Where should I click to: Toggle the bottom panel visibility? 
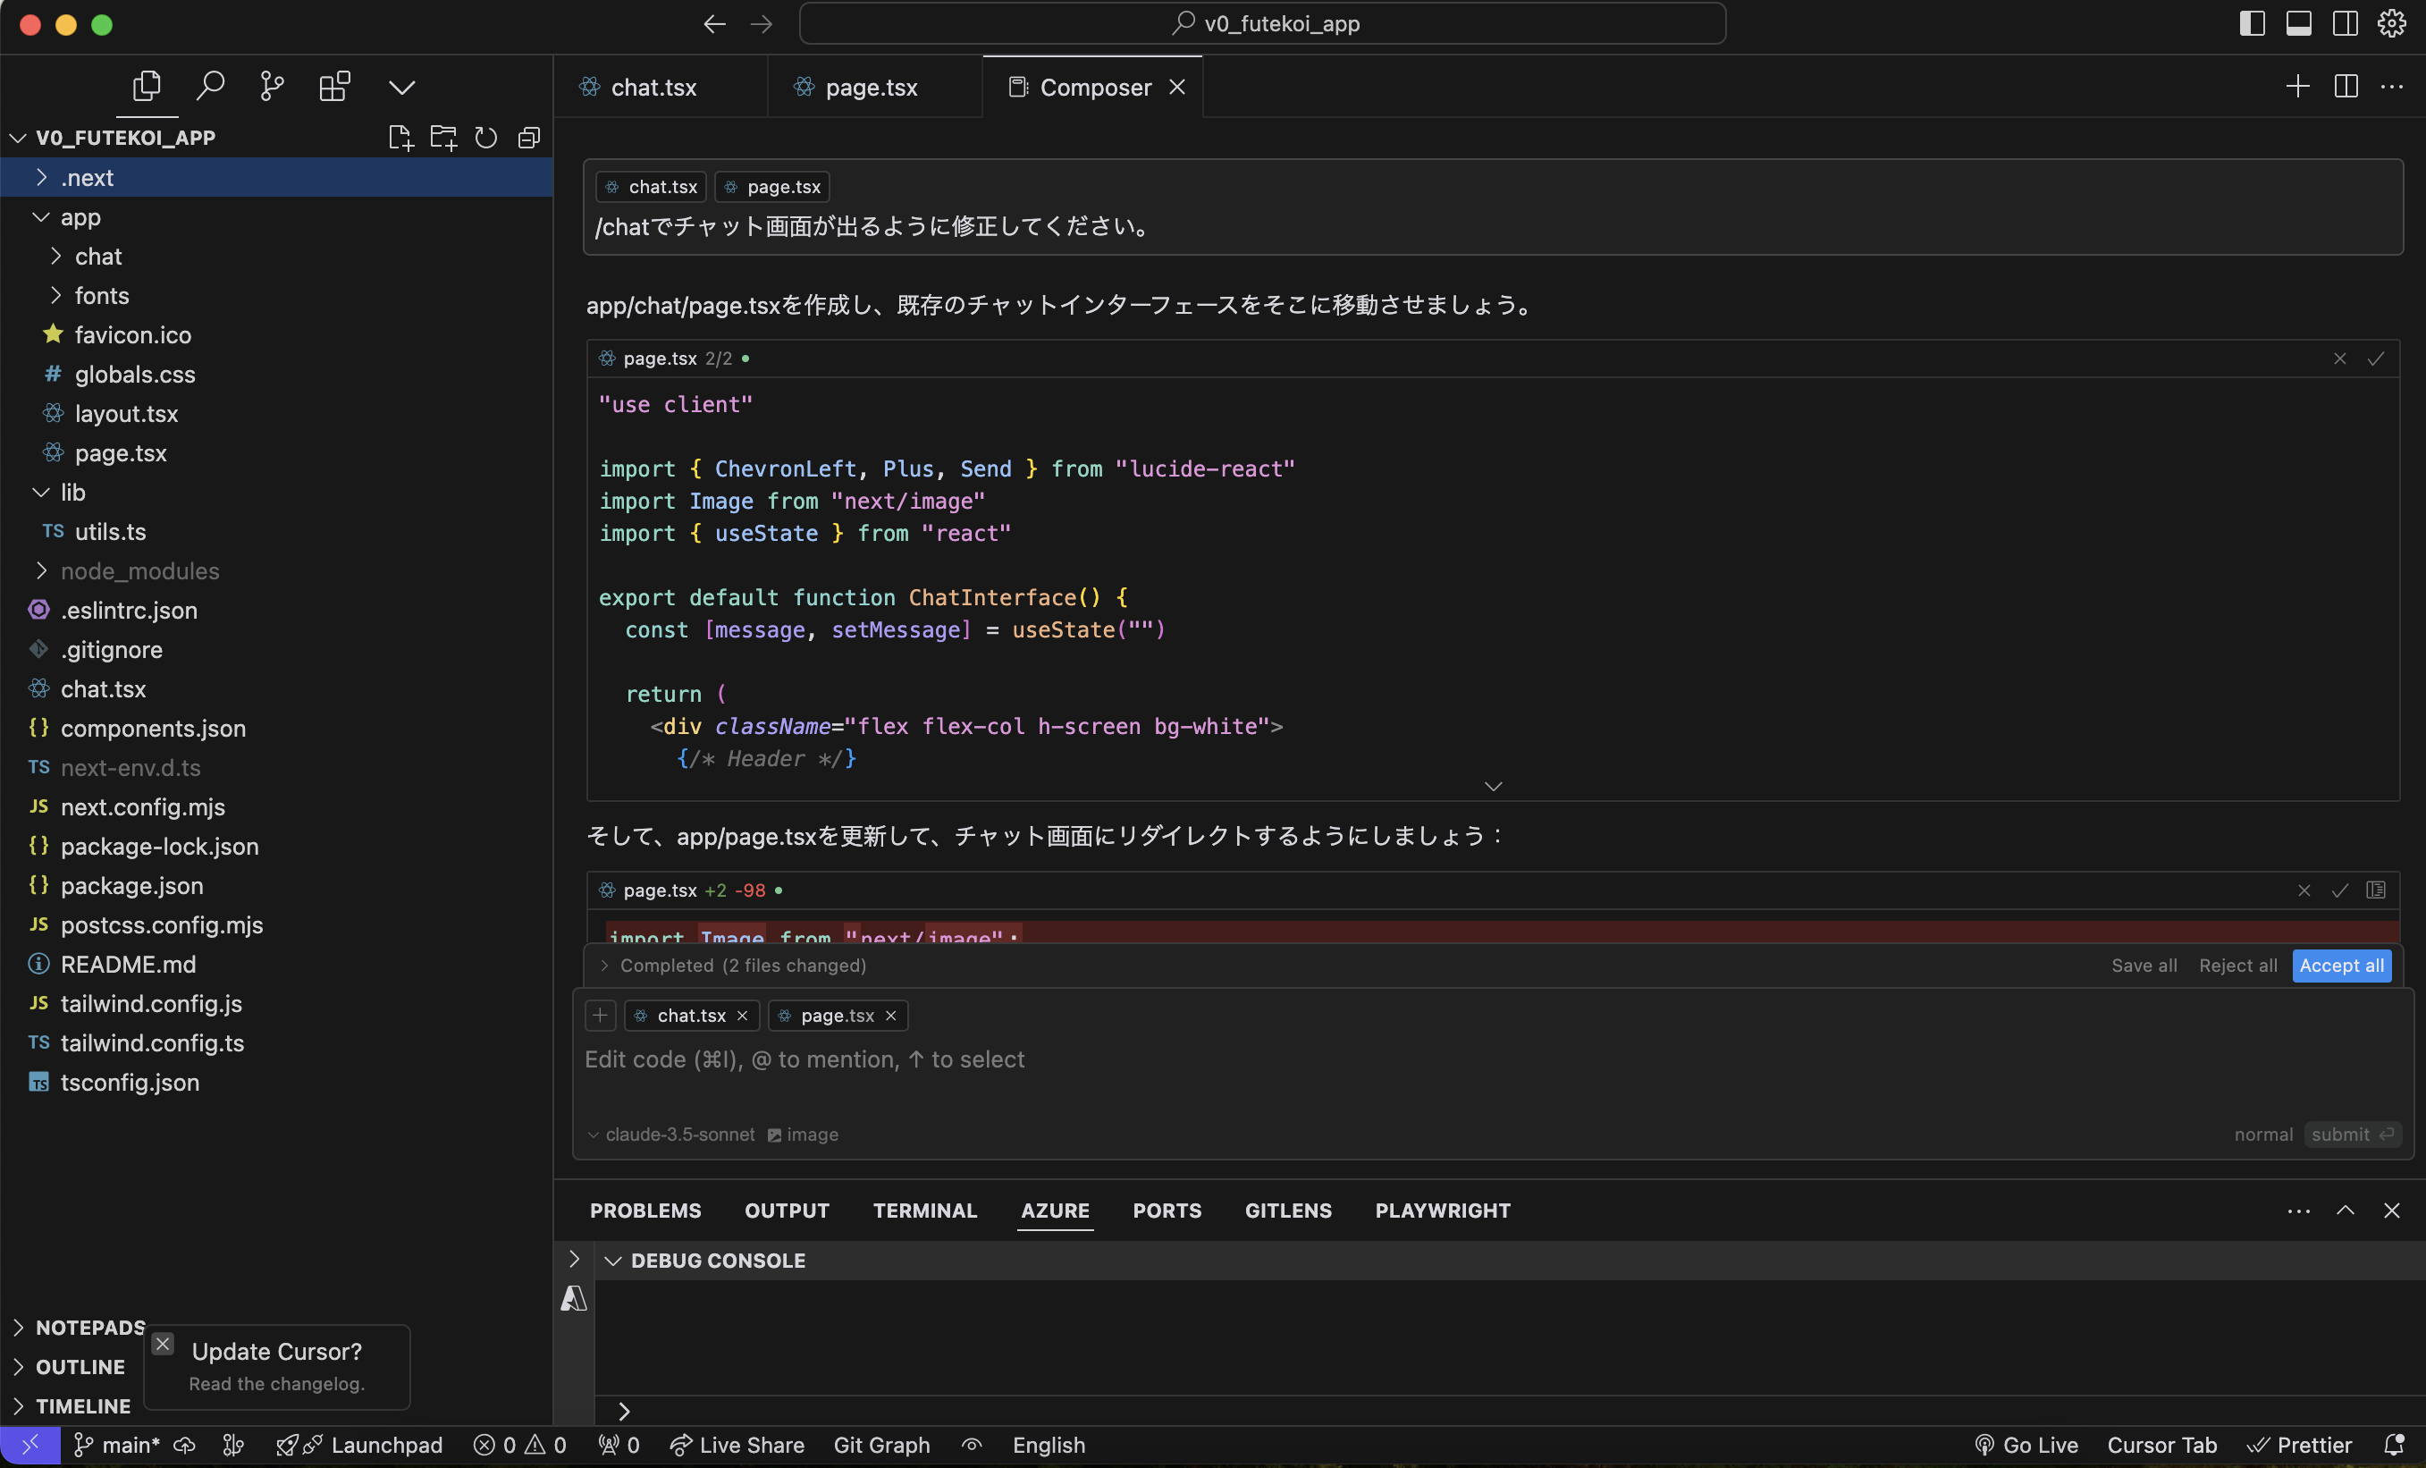coord(2298,22)
